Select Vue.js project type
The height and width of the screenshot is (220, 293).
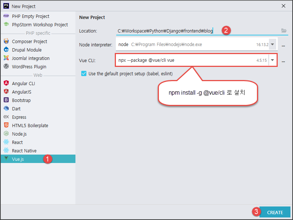pos(38,159)
